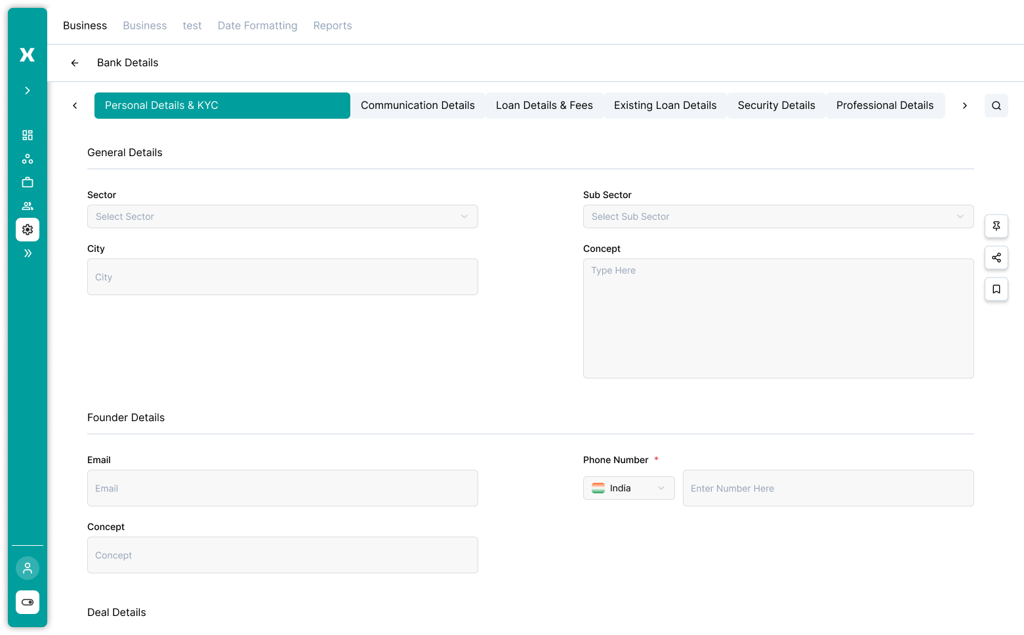The width and height of the screenshot is (1024, 635).
Task: Change country code via the India dropdown
Action: tap(628, 487)
